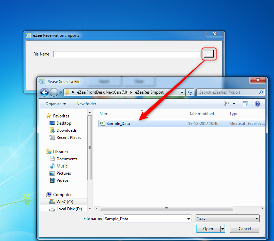Click the Cancel button
This screenshot has height=241, width=274.
point(244,229)
